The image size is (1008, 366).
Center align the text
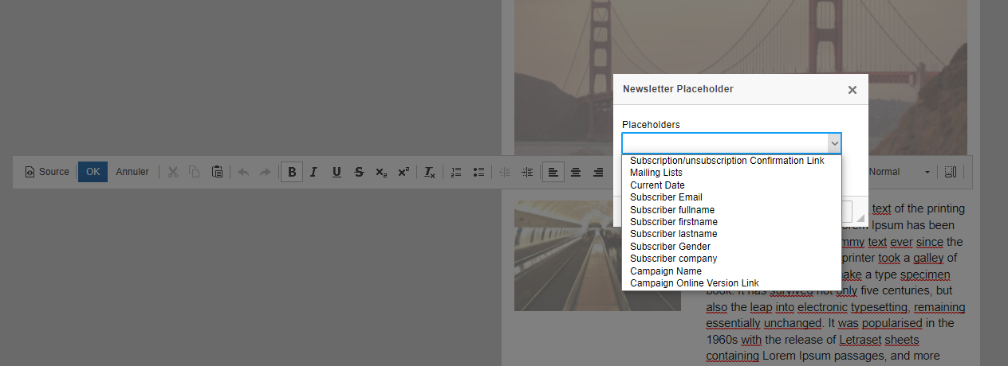[x=575, y=172]
